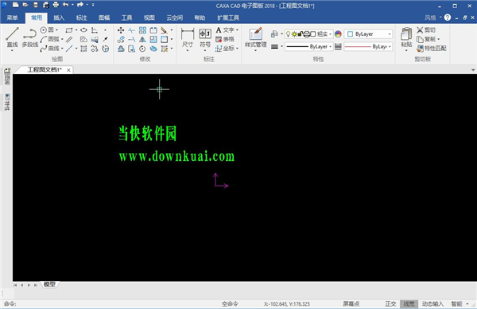Click the 文字 text button
477x309 pixels.
[x=227, y=29]
